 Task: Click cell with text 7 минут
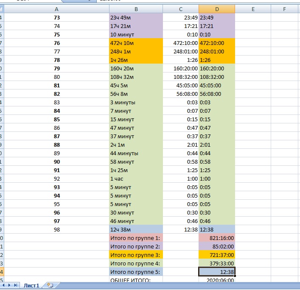pos(136,111)
